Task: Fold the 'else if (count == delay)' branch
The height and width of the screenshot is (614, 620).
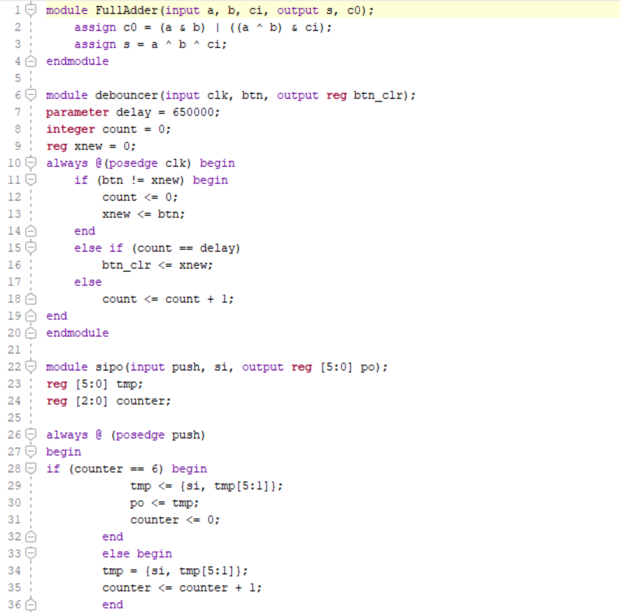Action: [31, 248]
